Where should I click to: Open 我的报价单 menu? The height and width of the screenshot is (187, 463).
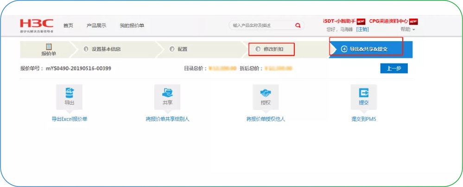point(132,25)
